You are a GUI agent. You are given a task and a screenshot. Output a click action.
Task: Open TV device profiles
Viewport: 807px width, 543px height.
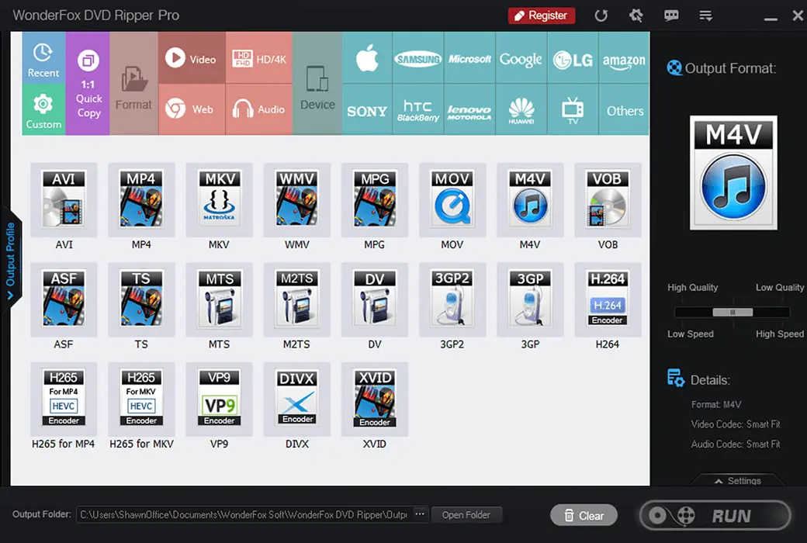tap(573, 109)
